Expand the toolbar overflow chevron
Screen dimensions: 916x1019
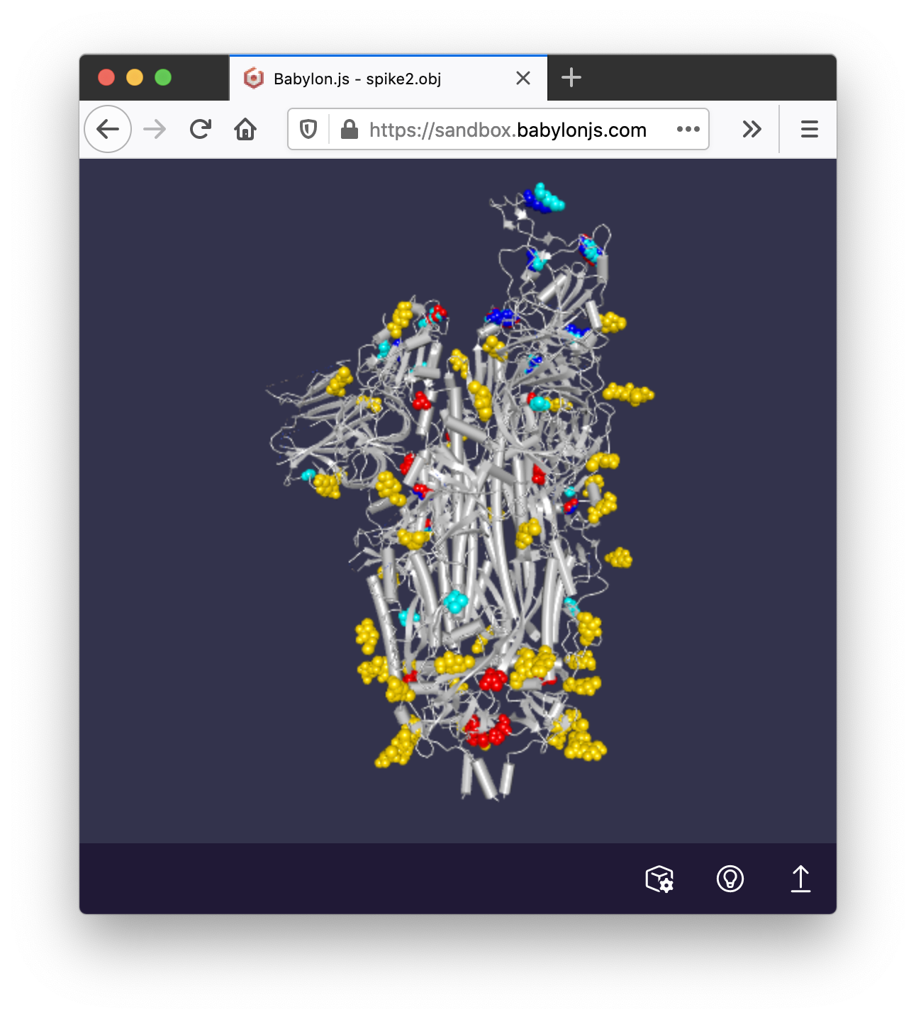(752, 129)
